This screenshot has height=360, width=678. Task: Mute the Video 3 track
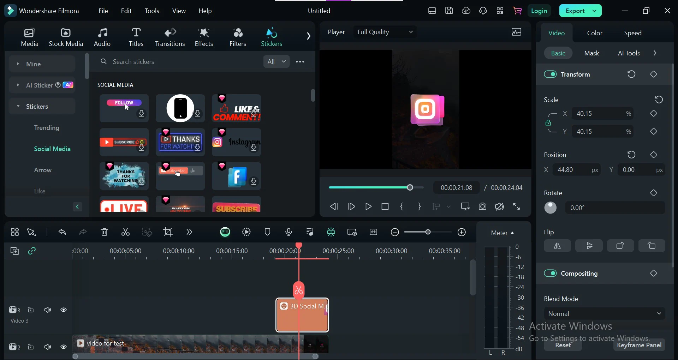[48, 310]
